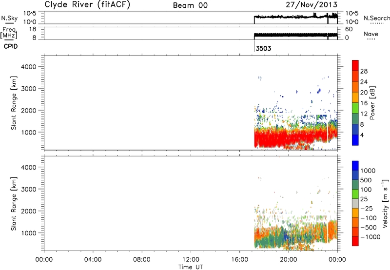Pick the red top segment of Power colorbar

coord(355,65)
